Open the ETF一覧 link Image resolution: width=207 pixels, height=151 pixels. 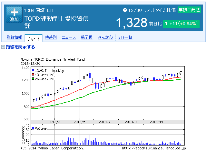(x=125, y=37)
